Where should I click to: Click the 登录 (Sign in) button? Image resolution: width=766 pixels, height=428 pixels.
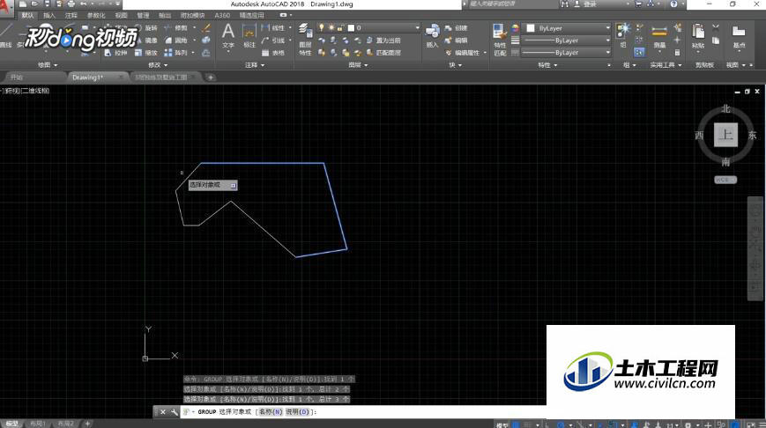point(590,4)
